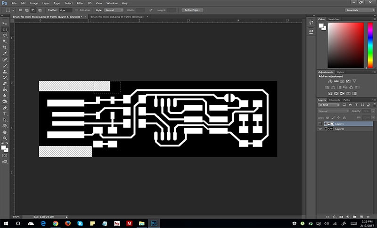Image resolution: width=377 pixels, height=228 pixels.
Task: Change the screen mode
Action: (x=5, y=162)
